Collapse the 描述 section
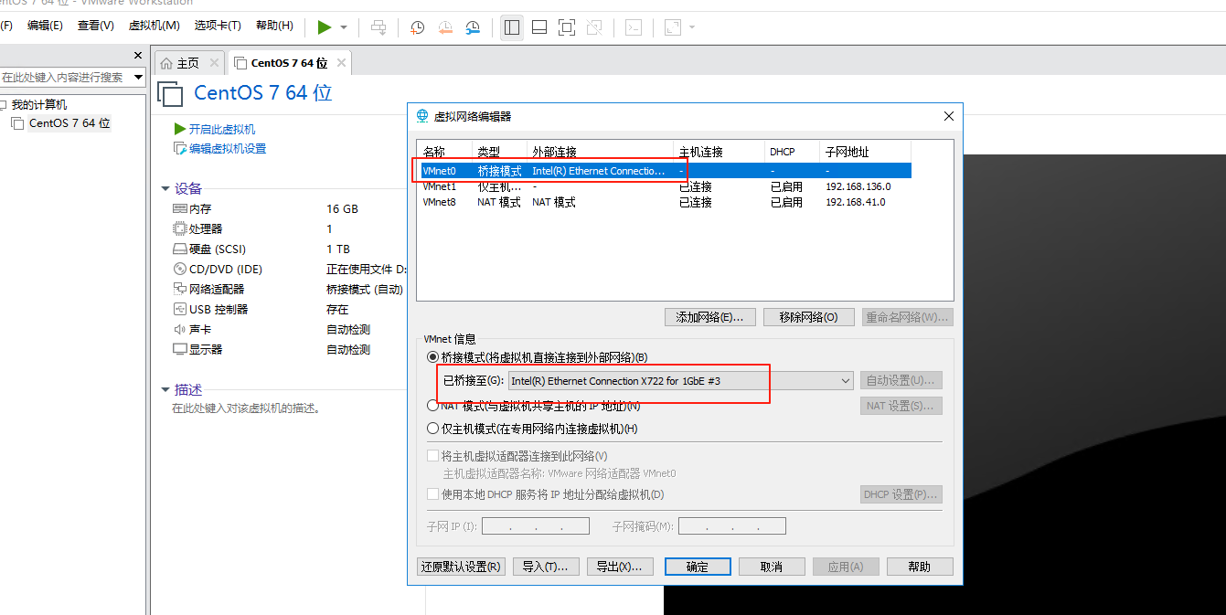The width and height of the screenshot is (1226, 615). [165, 390]
